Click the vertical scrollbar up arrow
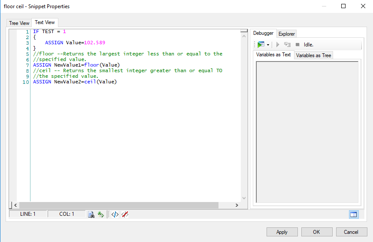Image resolution: width=373 pixels, height=242 pixels. [x=244, y=36]
